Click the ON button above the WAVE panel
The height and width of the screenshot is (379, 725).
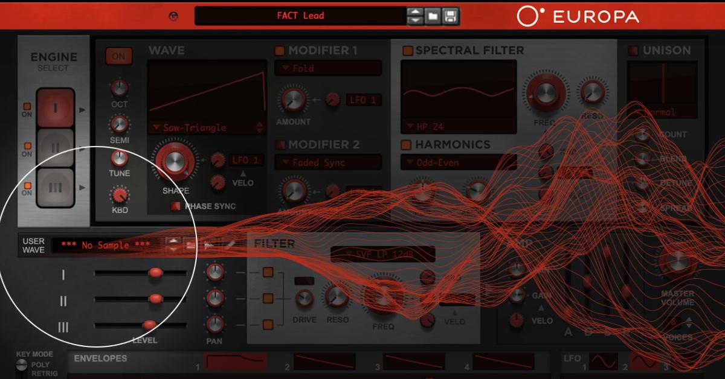pos(118,56)
